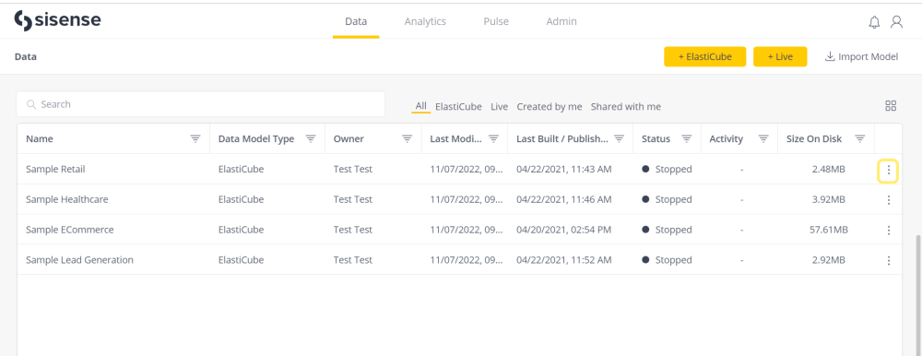Show models Shared with me
Screen dimensions: 922x356
(626, 106)
